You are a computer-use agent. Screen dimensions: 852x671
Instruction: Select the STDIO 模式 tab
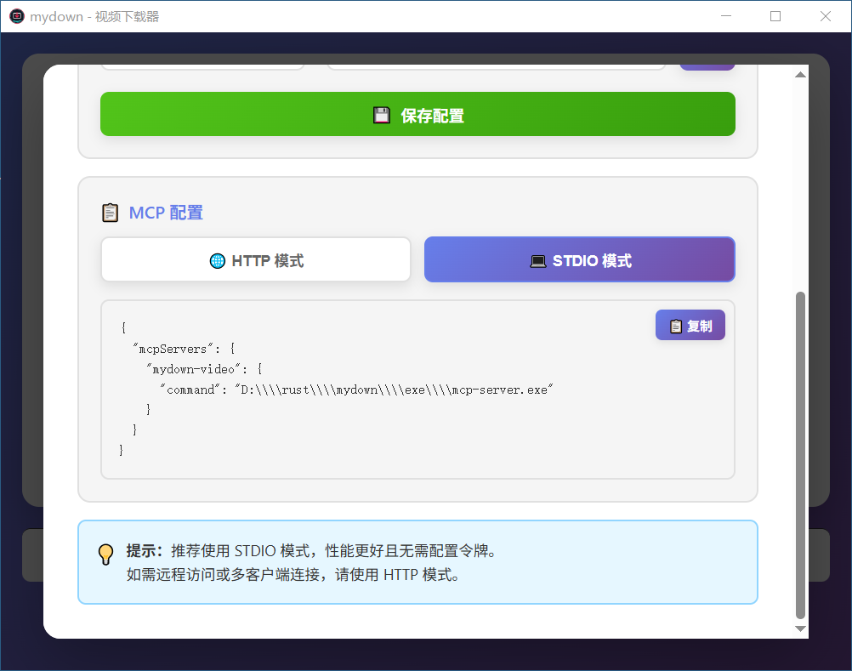tap(580, 259)
